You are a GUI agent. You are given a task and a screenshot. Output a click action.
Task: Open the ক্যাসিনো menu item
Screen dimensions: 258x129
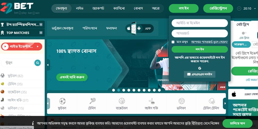[119, 9]
